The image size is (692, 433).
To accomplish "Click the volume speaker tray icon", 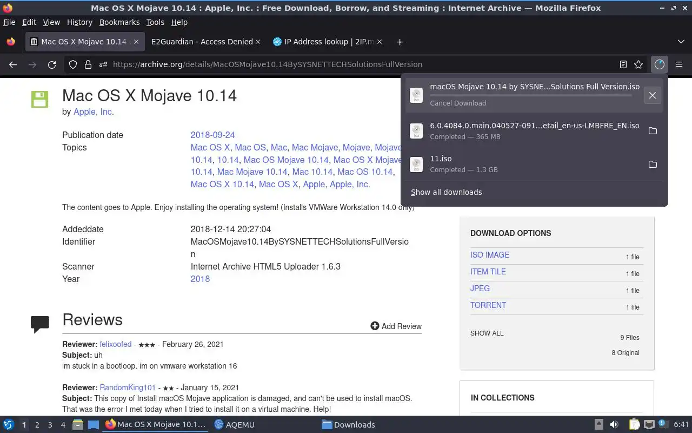I will (x=614, y=425).
